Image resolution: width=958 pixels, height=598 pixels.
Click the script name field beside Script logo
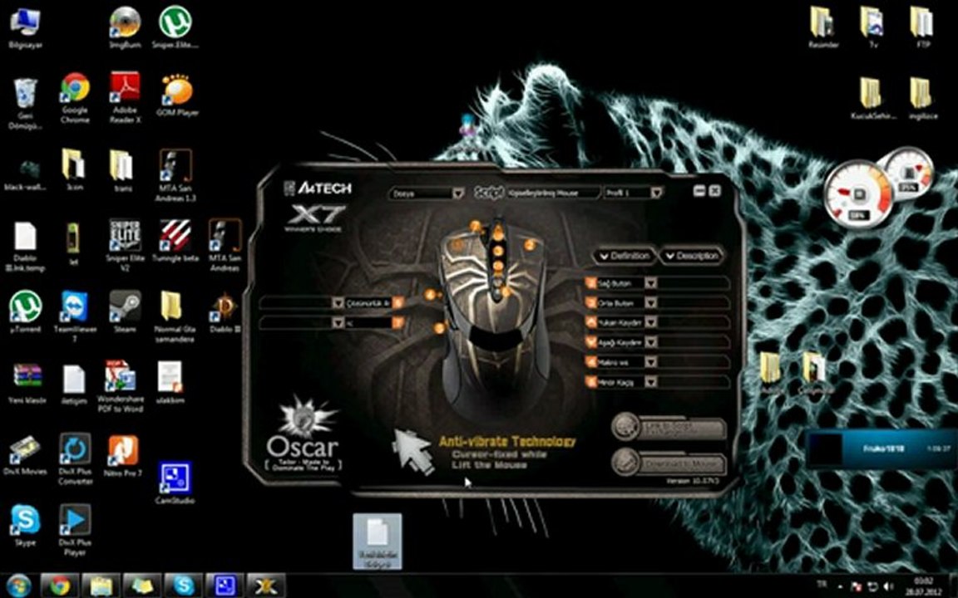point(551,193)
